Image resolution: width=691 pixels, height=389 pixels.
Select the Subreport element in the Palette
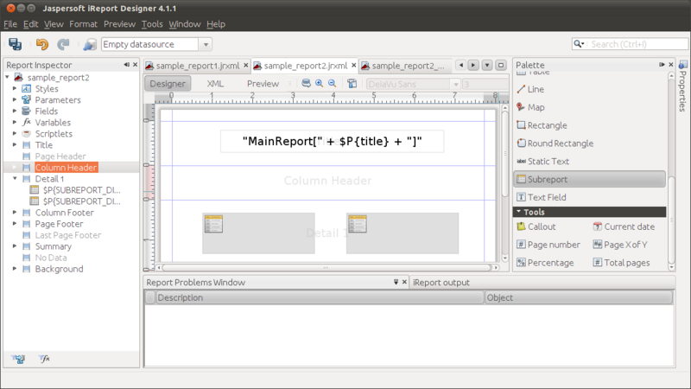tap(590, 179)
